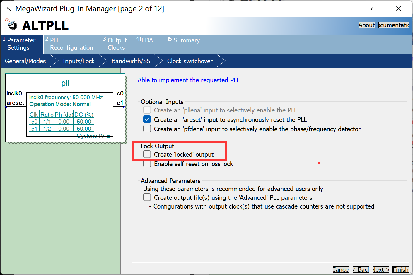Click the c1 row ratio 1/2 cell
The height and width of the screenshot is (275, 413).
47,129
